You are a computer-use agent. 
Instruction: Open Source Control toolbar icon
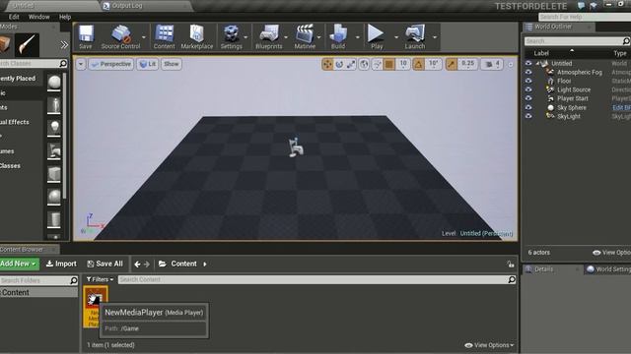(x=120, y=37)
